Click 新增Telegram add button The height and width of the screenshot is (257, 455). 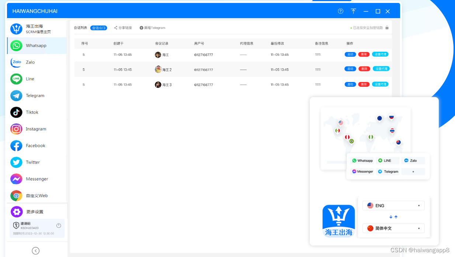[152, 28]
